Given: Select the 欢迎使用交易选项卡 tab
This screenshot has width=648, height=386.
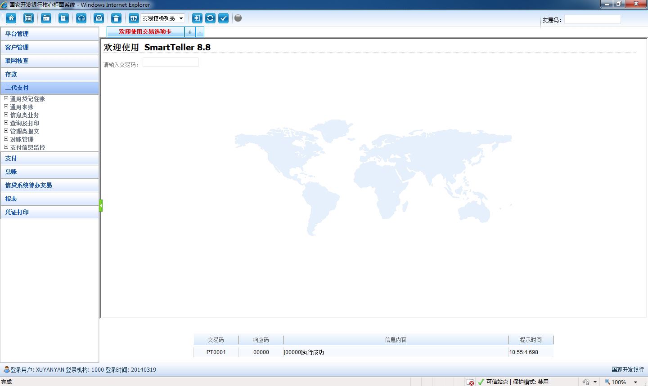Looking at the screenshot, I should click(145, 31).
